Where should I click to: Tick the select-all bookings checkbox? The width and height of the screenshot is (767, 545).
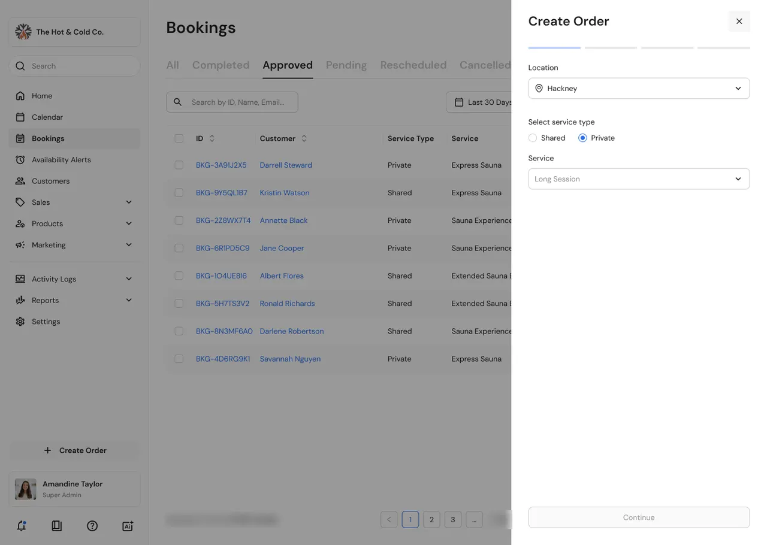click(x=179, y=138)
